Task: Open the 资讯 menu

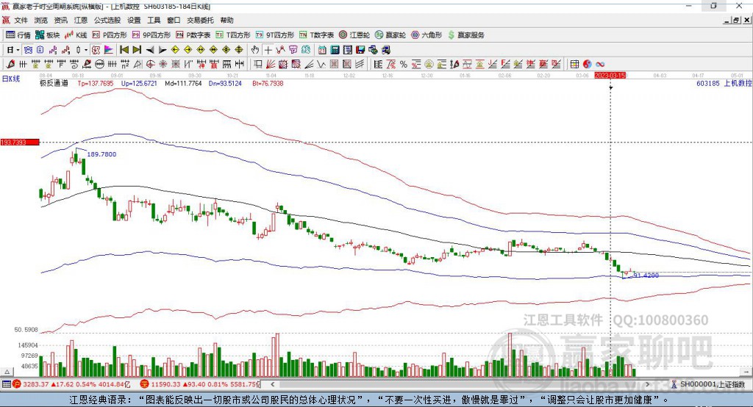Action: pos(60,20)
